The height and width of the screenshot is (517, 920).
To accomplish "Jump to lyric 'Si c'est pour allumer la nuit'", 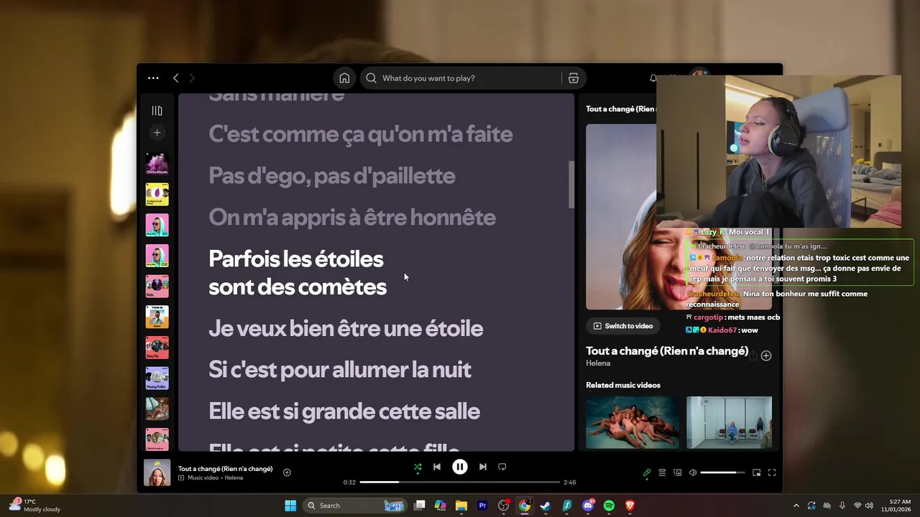I will pos(340,370).
